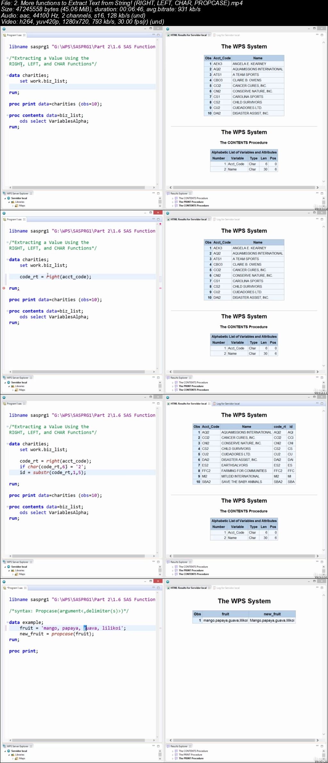Close the Results Explorer view in propcase frame
The width and height of the screenshot is (328, 763).
190,746
